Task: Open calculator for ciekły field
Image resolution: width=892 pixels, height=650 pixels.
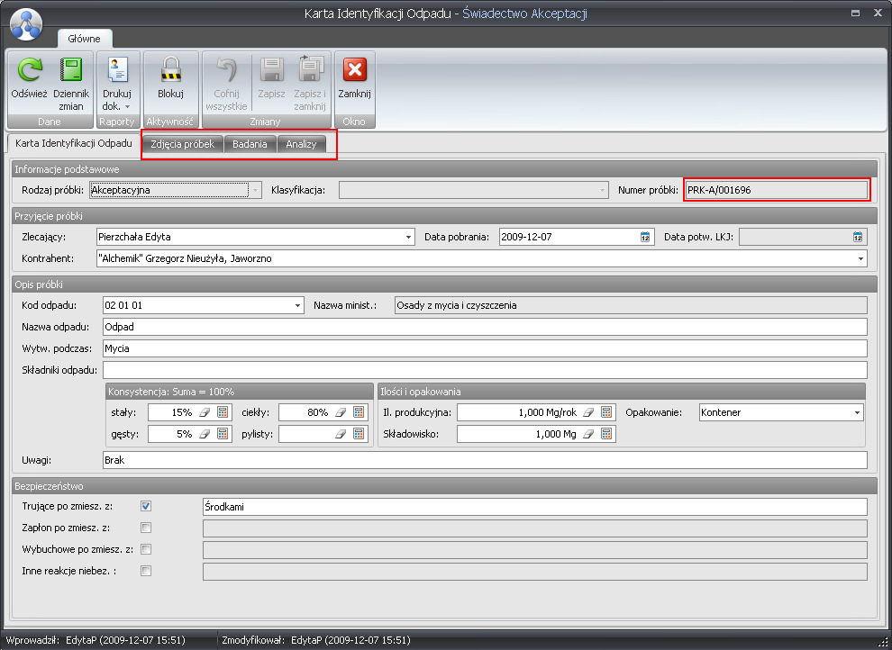Action: click(359, 412)
